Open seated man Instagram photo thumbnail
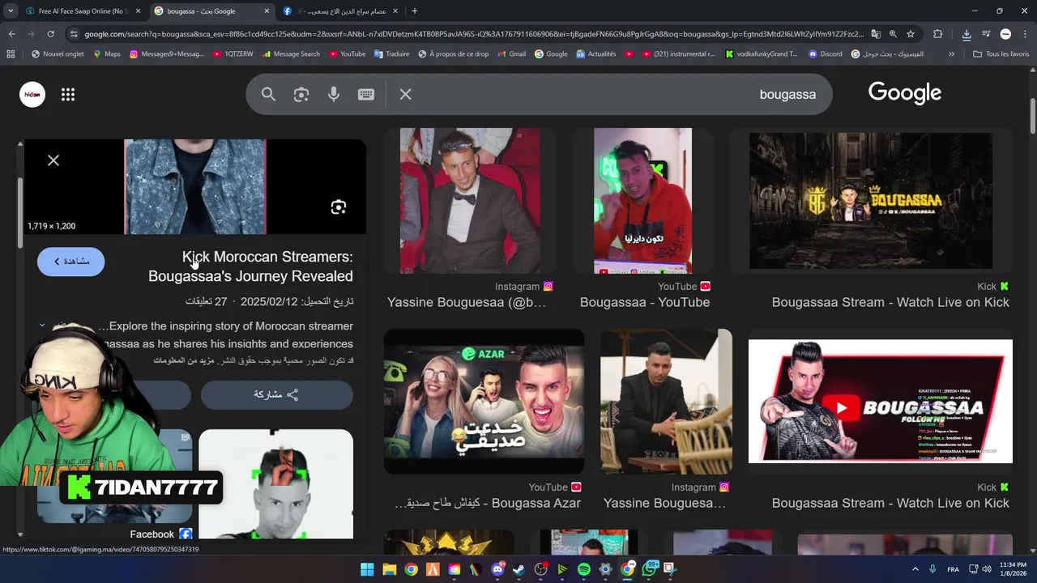1037x583 pixels. pos(666,402)
